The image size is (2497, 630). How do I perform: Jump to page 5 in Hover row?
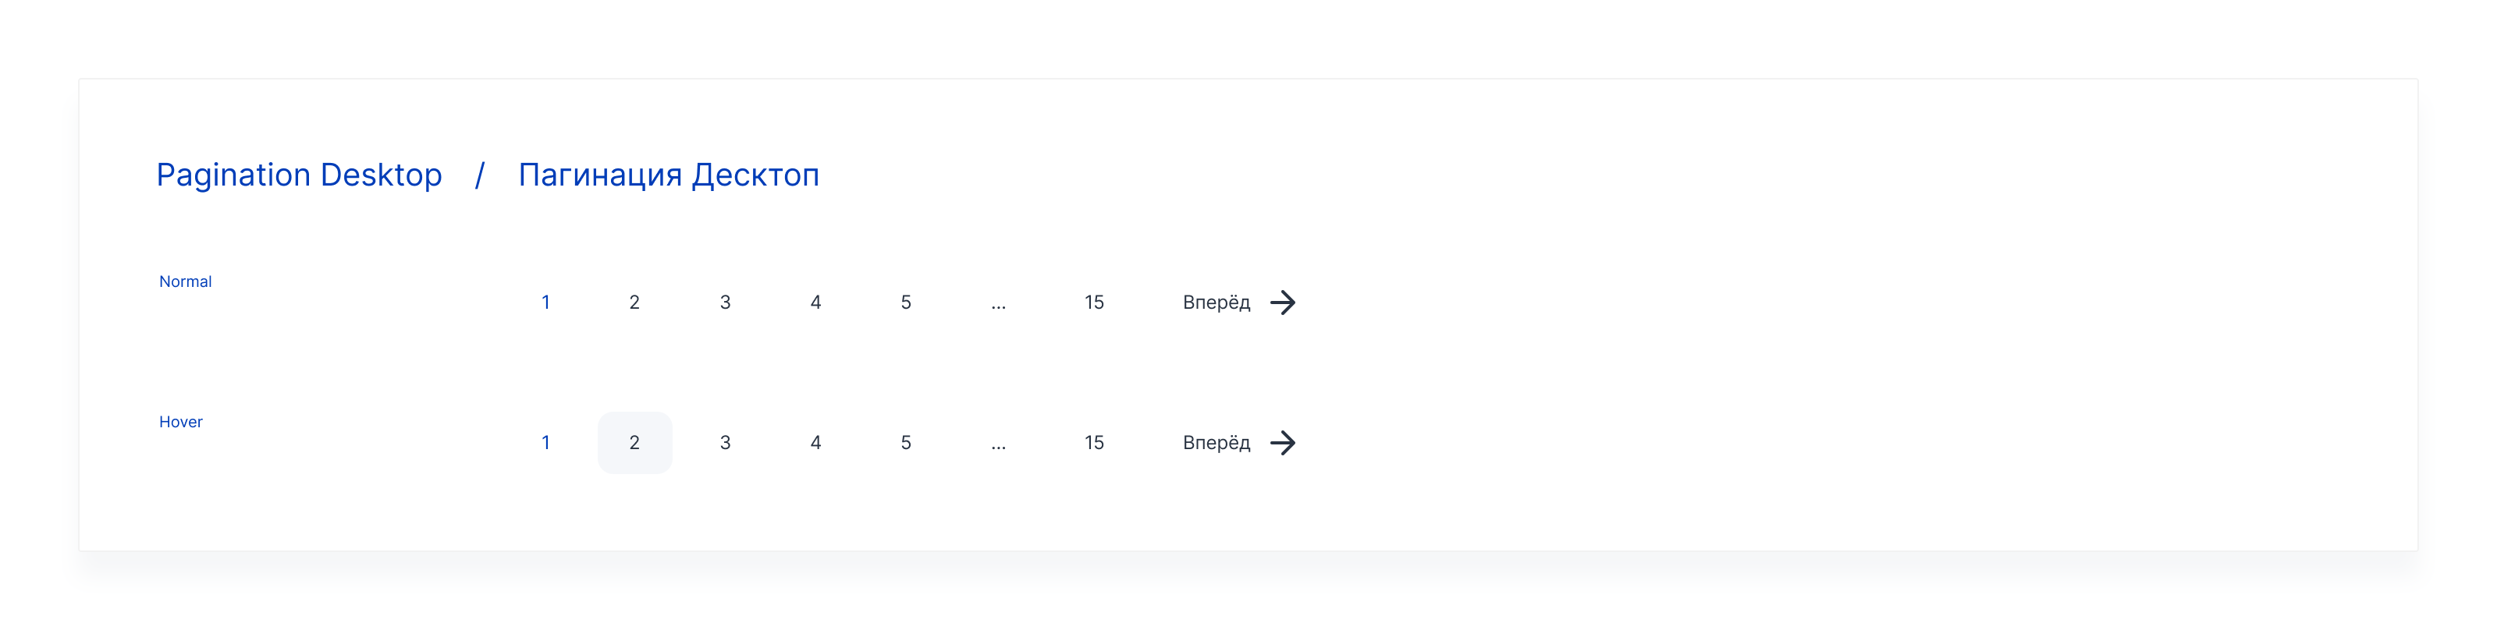click(906, 443)
